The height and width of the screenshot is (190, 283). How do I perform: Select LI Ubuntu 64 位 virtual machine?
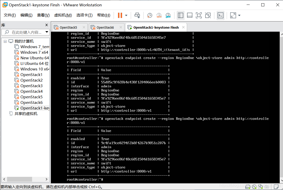(x=35, y=64)
